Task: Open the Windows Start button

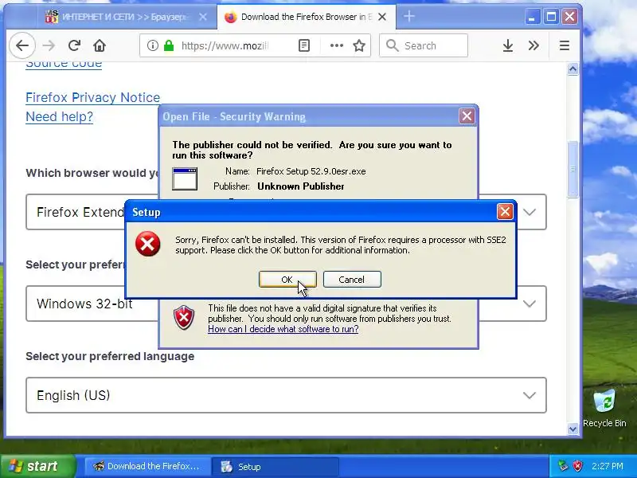Action: [38, 466]
